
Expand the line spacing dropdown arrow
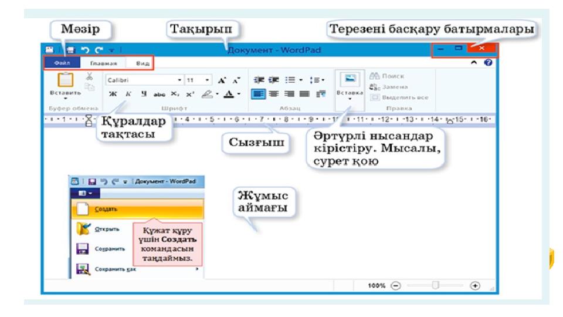[323, 80]
